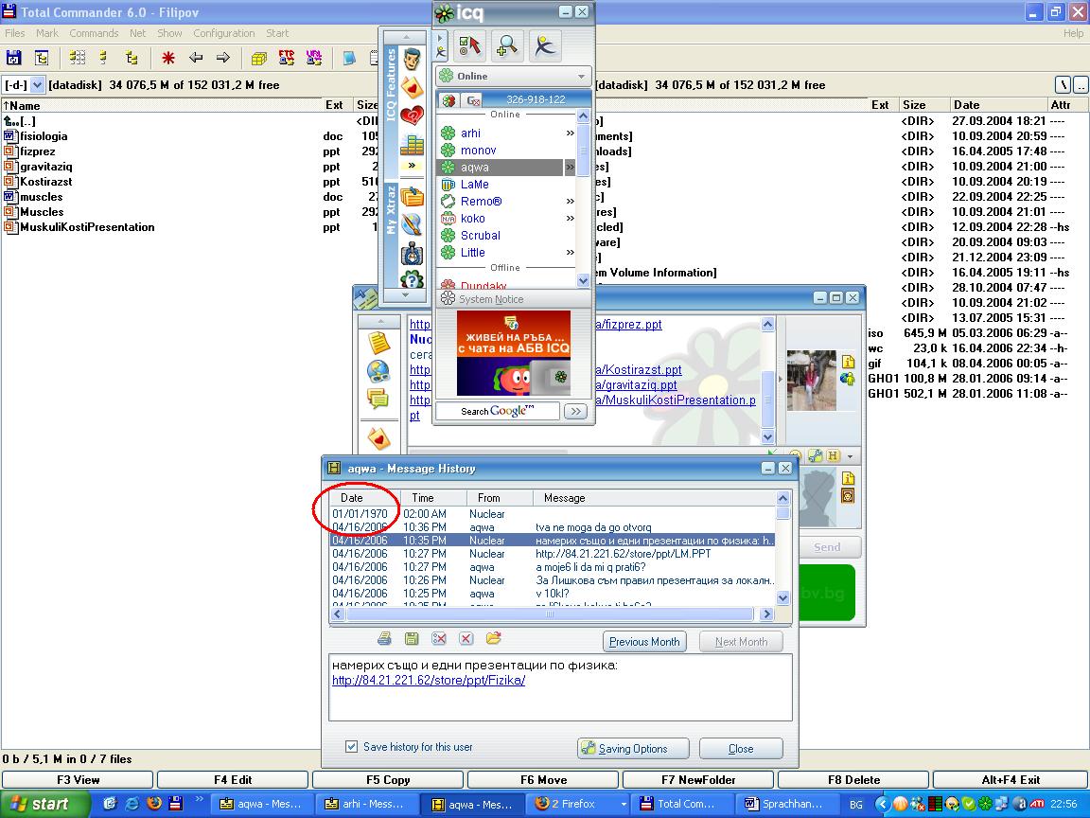Viewport: 1090px width, 818px height.
Task: Open the Mark menu
Action: tap(47, 33)
